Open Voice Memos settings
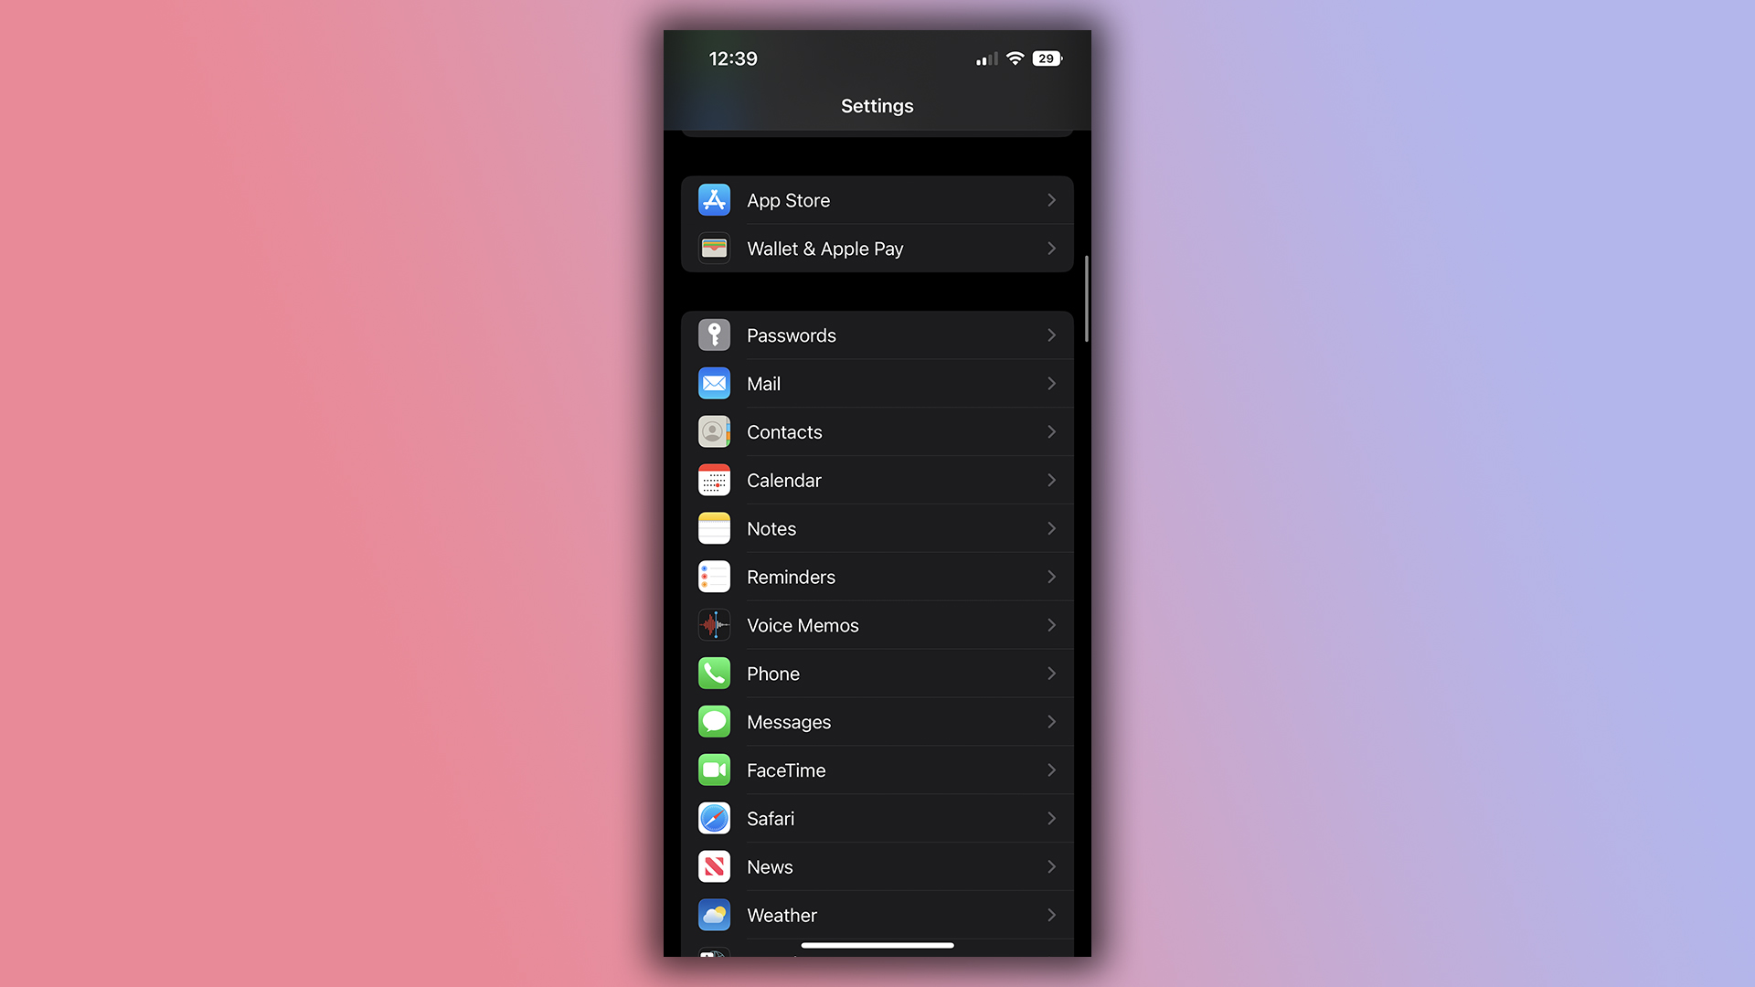The height and width of the screenshot is (987, 1755). click(x=877, y=624)
